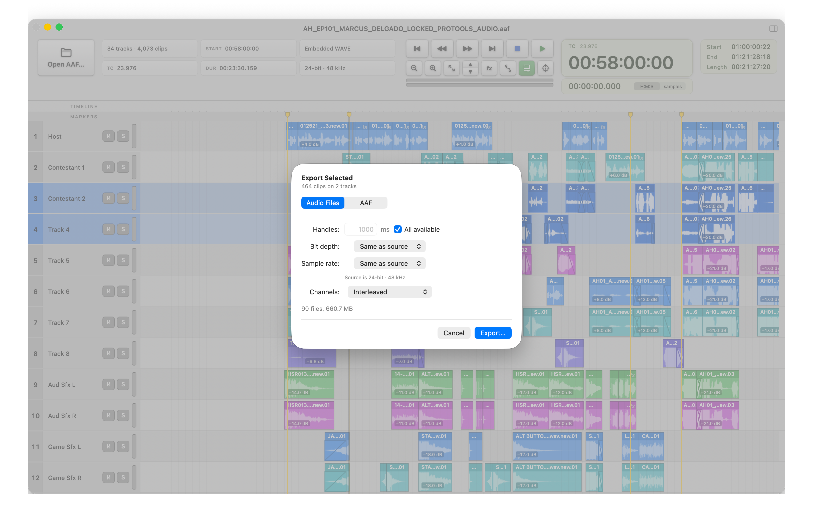The image size is (813, 531).
Task: Toggle the sidebar panel icon in title bar
Action: (773, 29)
